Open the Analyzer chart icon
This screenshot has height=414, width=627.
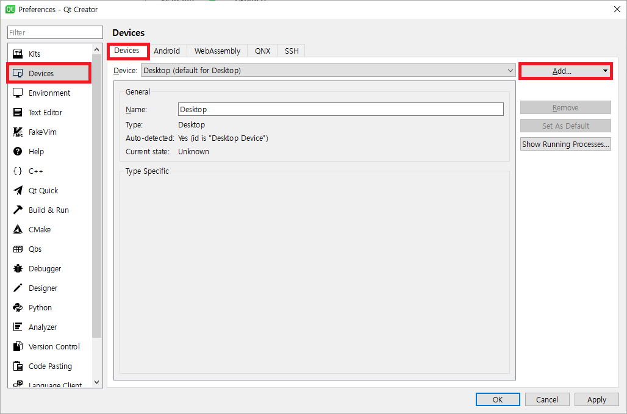pyautogui.click(x=18, y=327)
